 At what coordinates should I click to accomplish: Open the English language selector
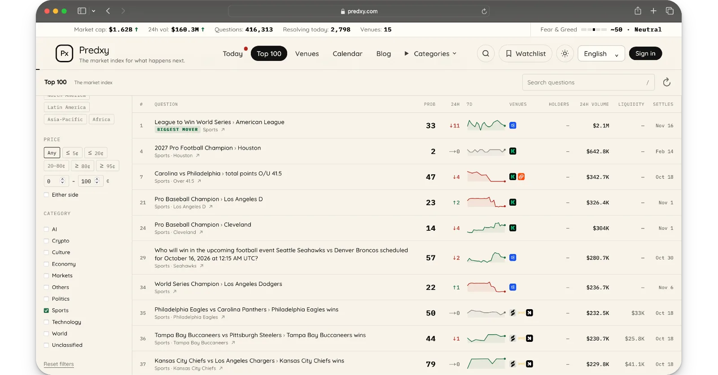(601, 53)
